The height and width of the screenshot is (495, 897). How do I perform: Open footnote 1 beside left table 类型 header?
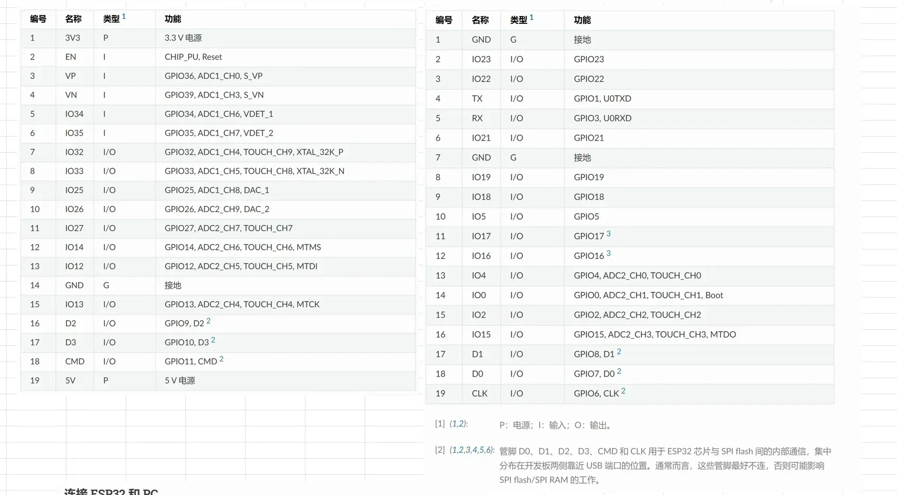coord(124,17)
